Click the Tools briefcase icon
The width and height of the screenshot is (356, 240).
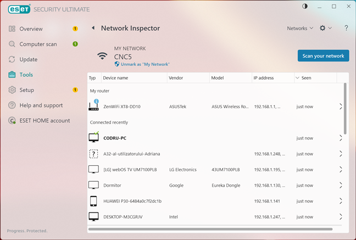[12, 75]
